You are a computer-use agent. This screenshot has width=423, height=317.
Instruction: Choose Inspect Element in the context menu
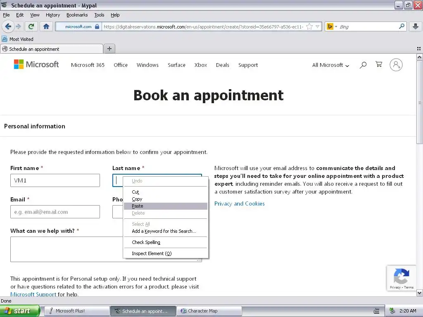click(166, 253)
